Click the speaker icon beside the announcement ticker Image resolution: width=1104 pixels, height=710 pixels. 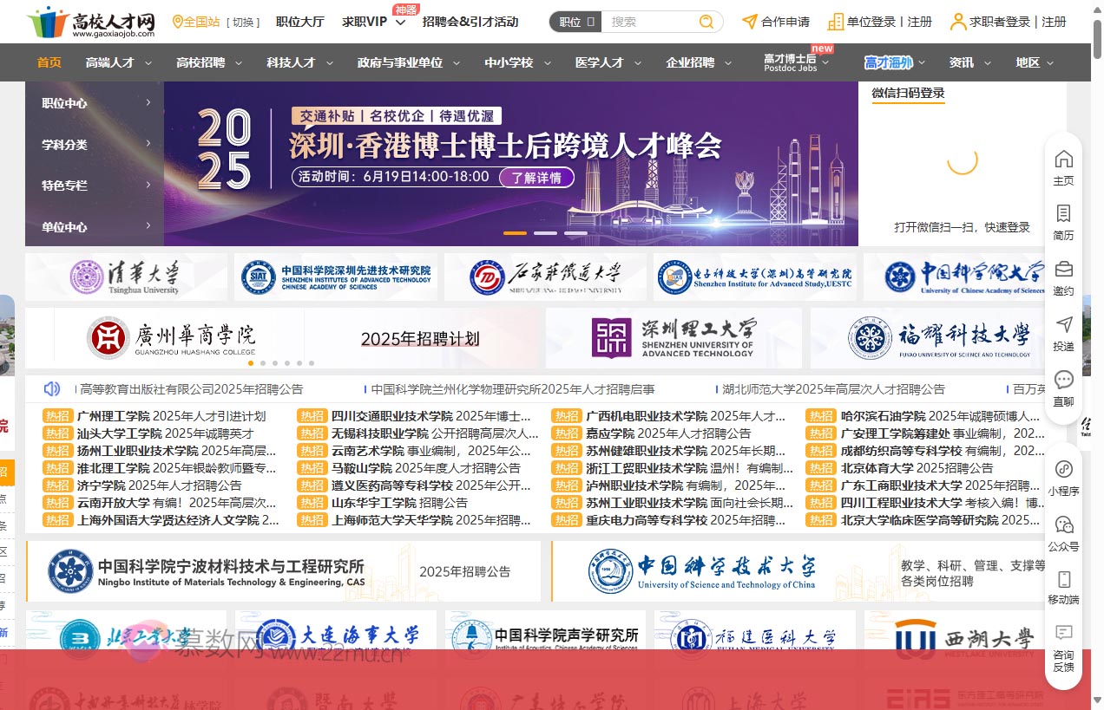click(50, 388)
